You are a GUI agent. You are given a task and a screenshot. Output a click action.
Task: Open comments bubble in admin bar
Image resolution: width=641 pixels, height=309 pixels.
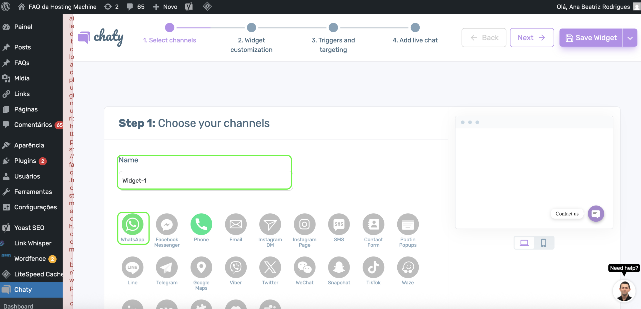135,6
